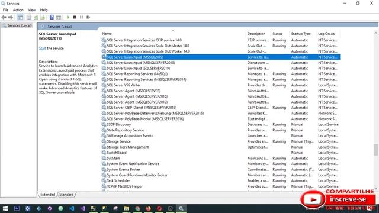Click the Export List toolbar icon
Image resolution: width=379 pixels, height=213 pixels.
[43, 17]
